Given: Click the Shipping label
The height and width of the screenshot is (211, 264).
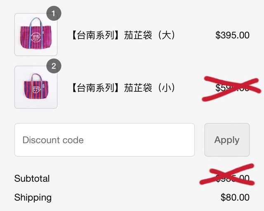Looking at the screenshot, I should (33, 197).
